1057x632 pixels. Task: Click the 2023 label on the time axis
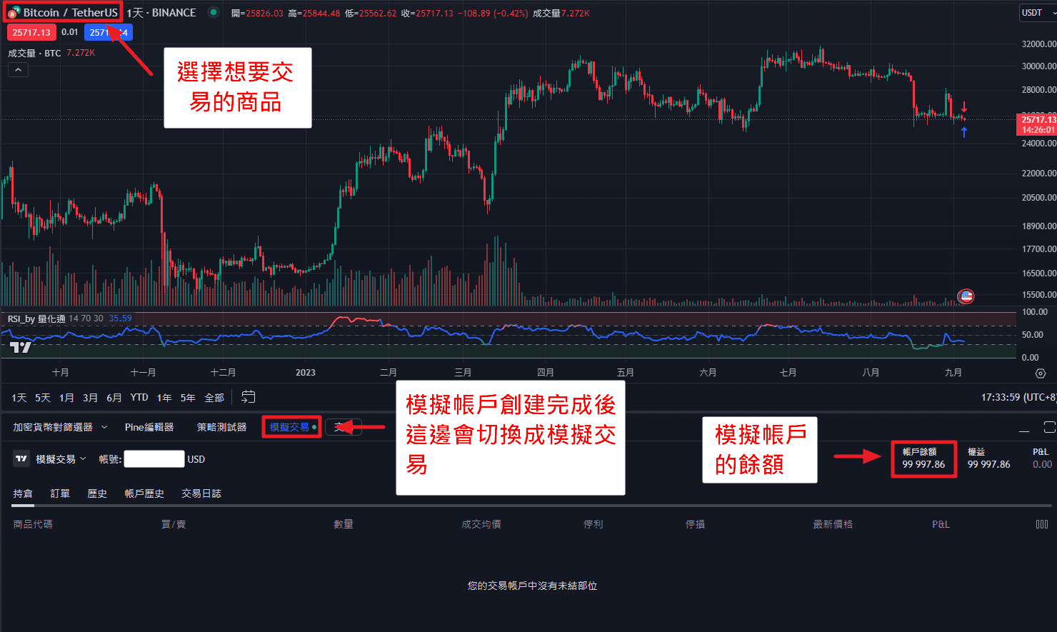click(306, 373)
